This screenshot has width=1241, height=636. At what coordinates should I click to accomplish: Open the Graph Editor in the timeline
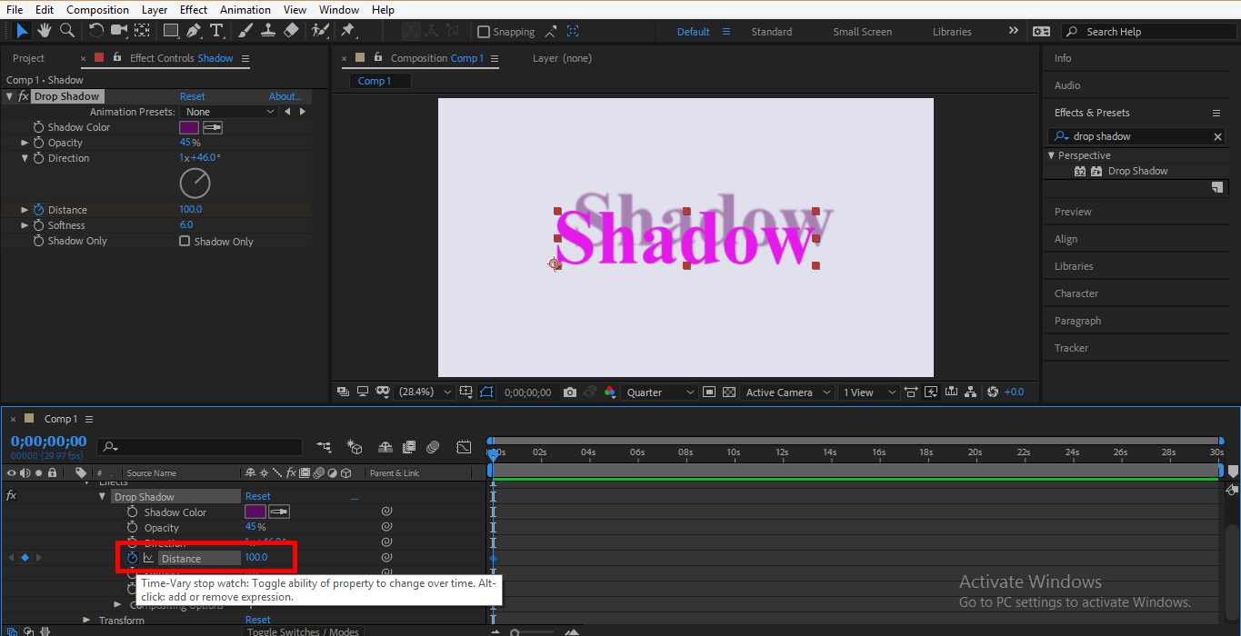point(464,446)
